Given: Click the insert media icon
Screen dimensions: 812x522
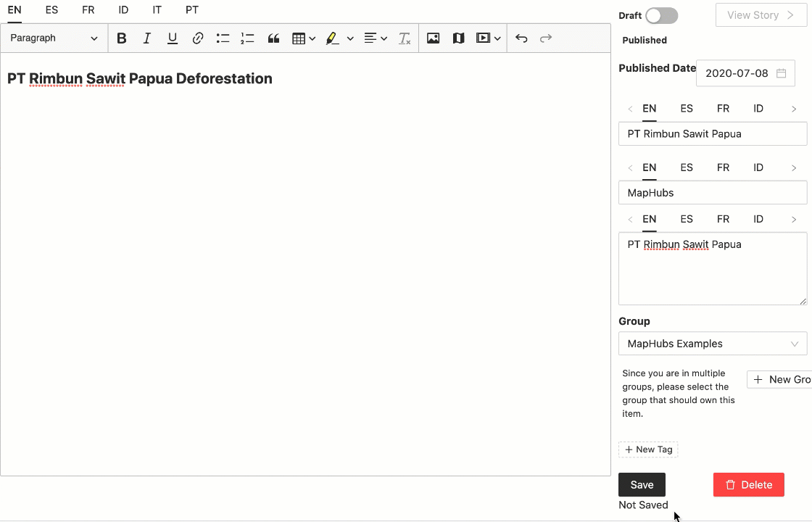Looking at the screenshot, I should [x=483, y=38].
